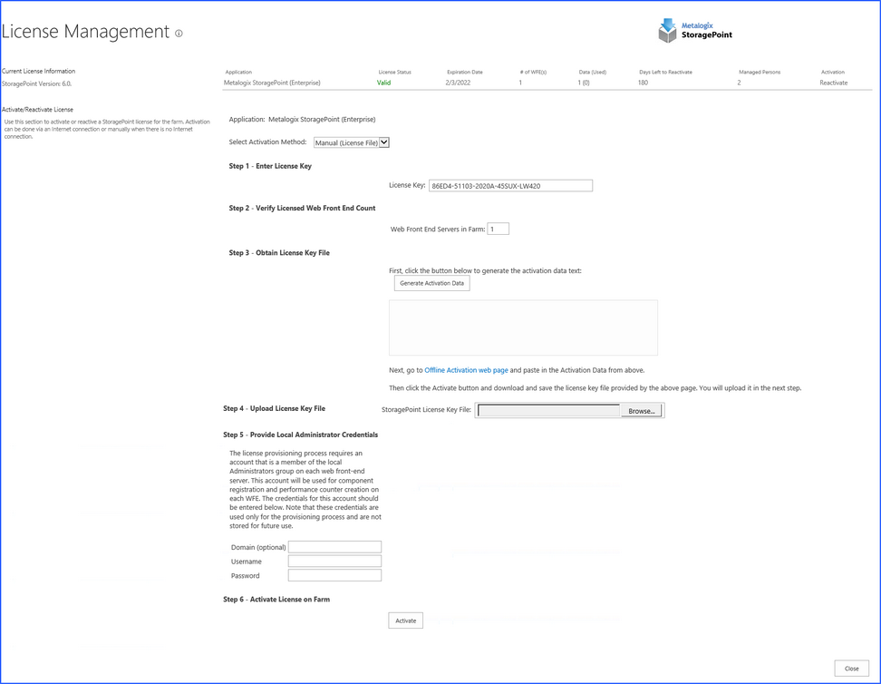Click the License Status column header
881x684 pixels.
tap(395, 72)
